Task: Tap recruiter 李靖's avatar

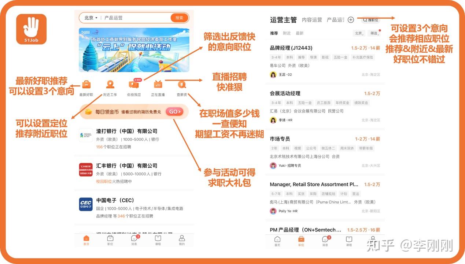Action: [x=273, y=120]
